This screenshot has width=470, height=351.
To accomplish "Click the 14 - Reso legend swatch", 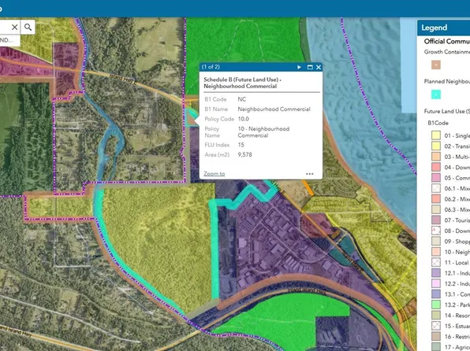I will coord(436,315).
